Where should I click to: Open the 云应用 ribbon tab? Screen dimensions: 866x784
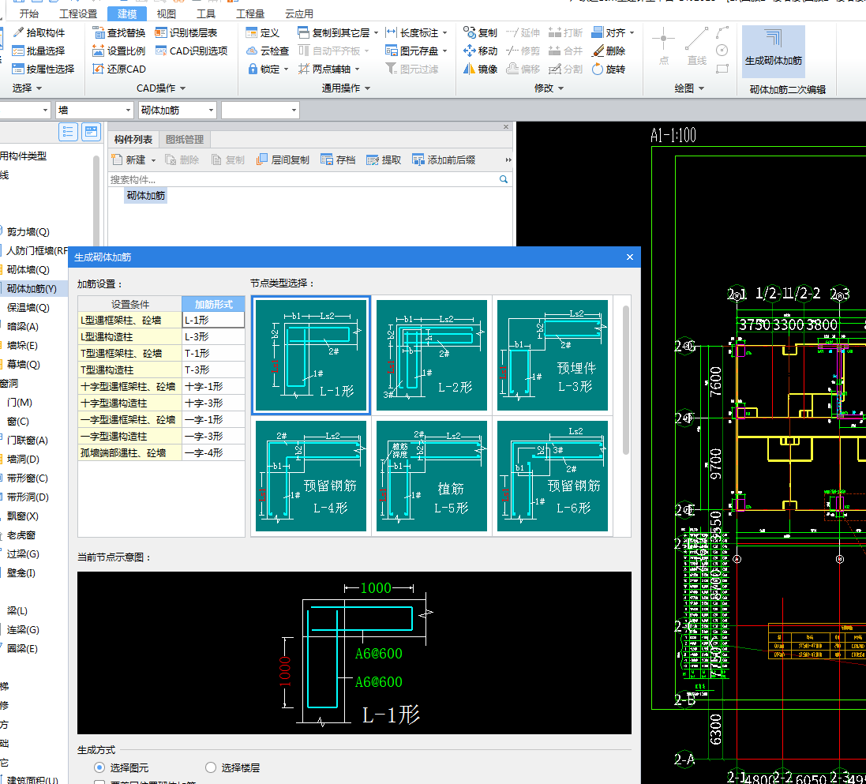[298, 13]
